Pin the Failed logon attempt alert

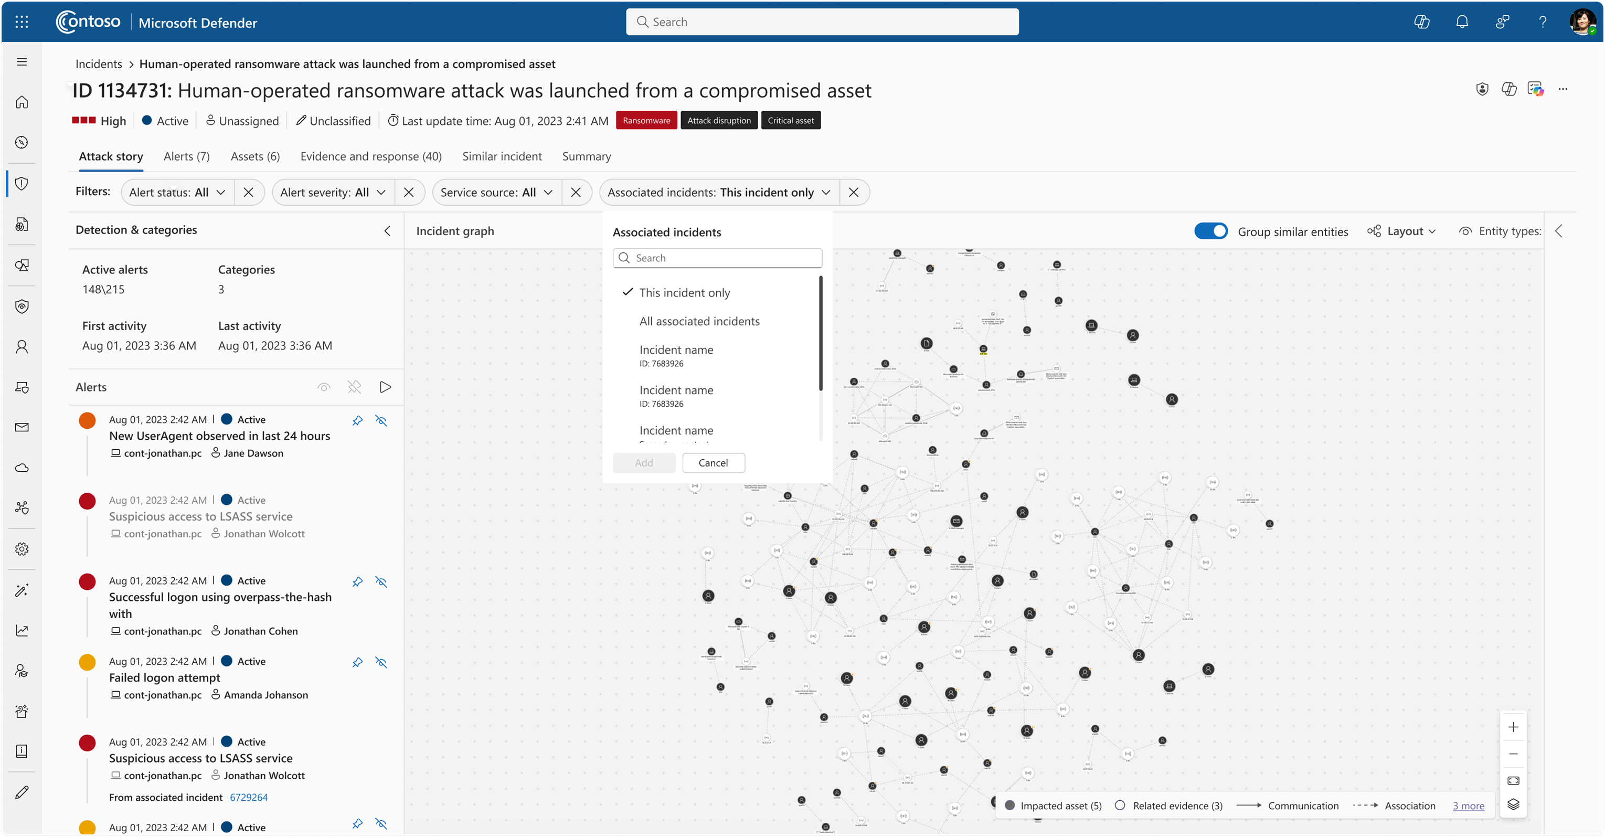point(357,662)
